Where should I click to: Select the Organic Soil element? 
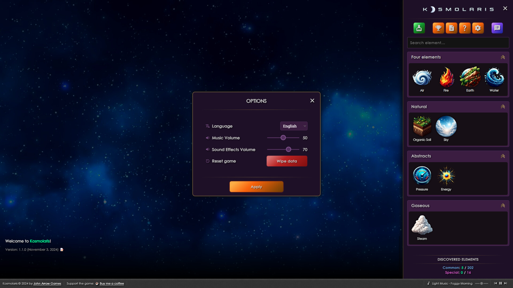tap(422, 127)
